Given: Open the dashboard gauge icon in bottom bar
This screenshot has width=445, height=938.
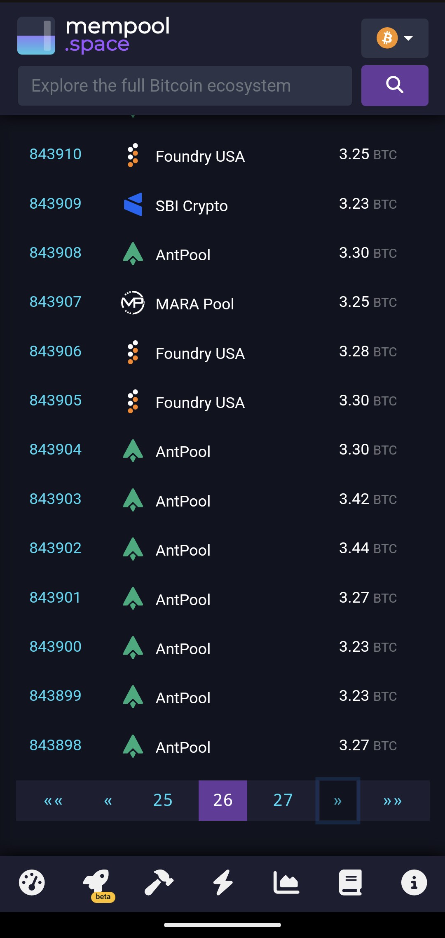Looking at the screenshot, I should pos(32,882).
